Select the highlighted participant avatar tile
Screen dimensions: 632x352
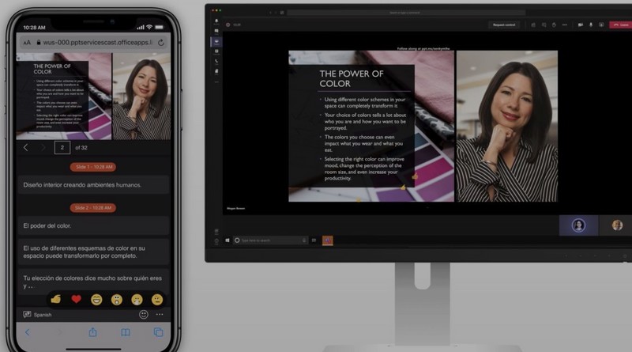tap(578, 225)
